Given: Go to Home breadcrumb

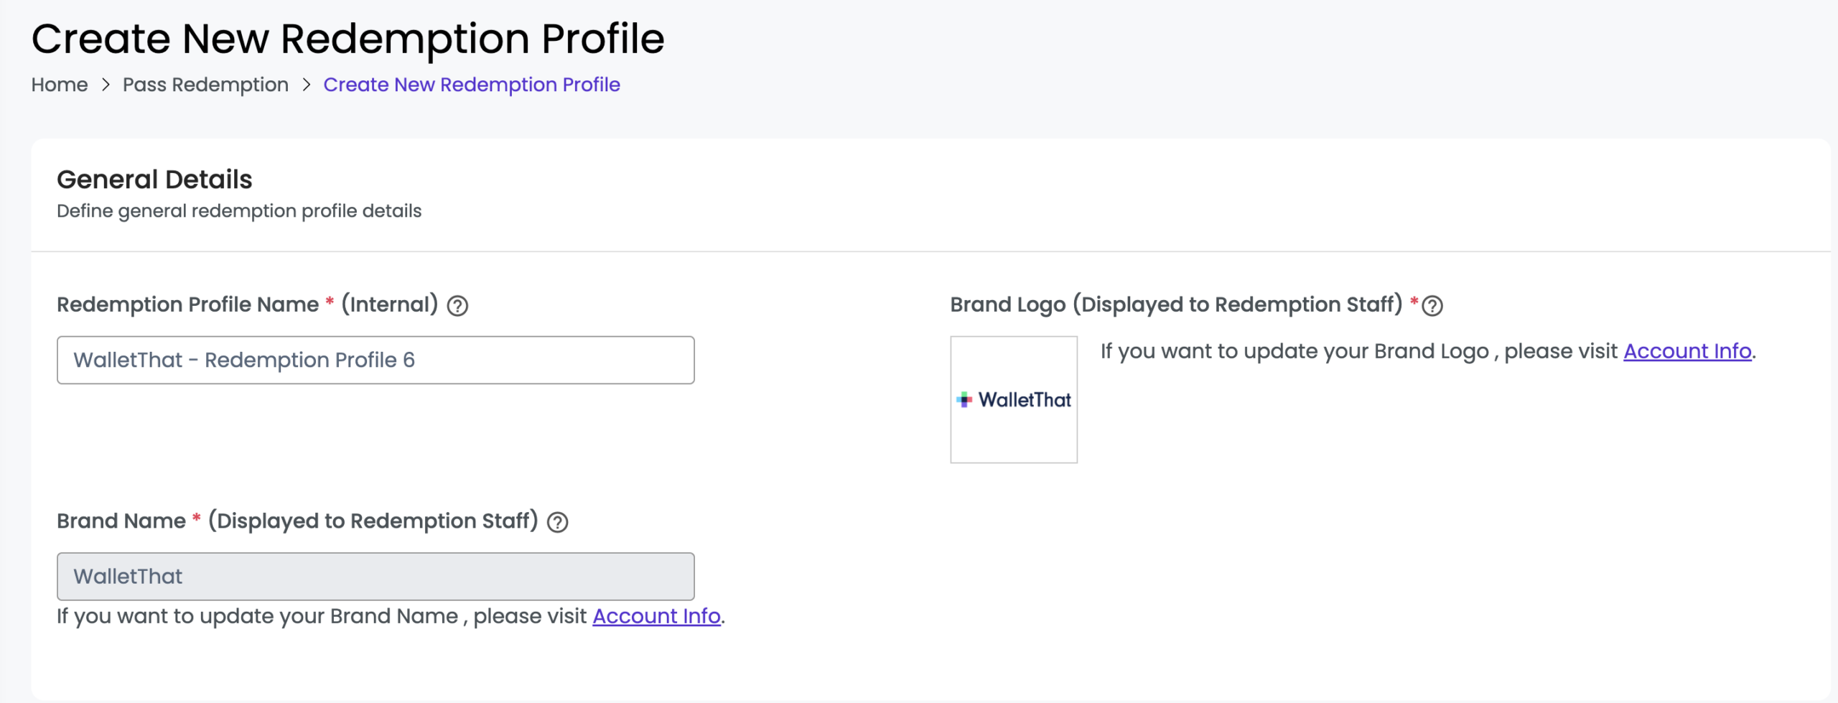Looking at the screenshot, I should pyautogui.click(x=60, y=85).
